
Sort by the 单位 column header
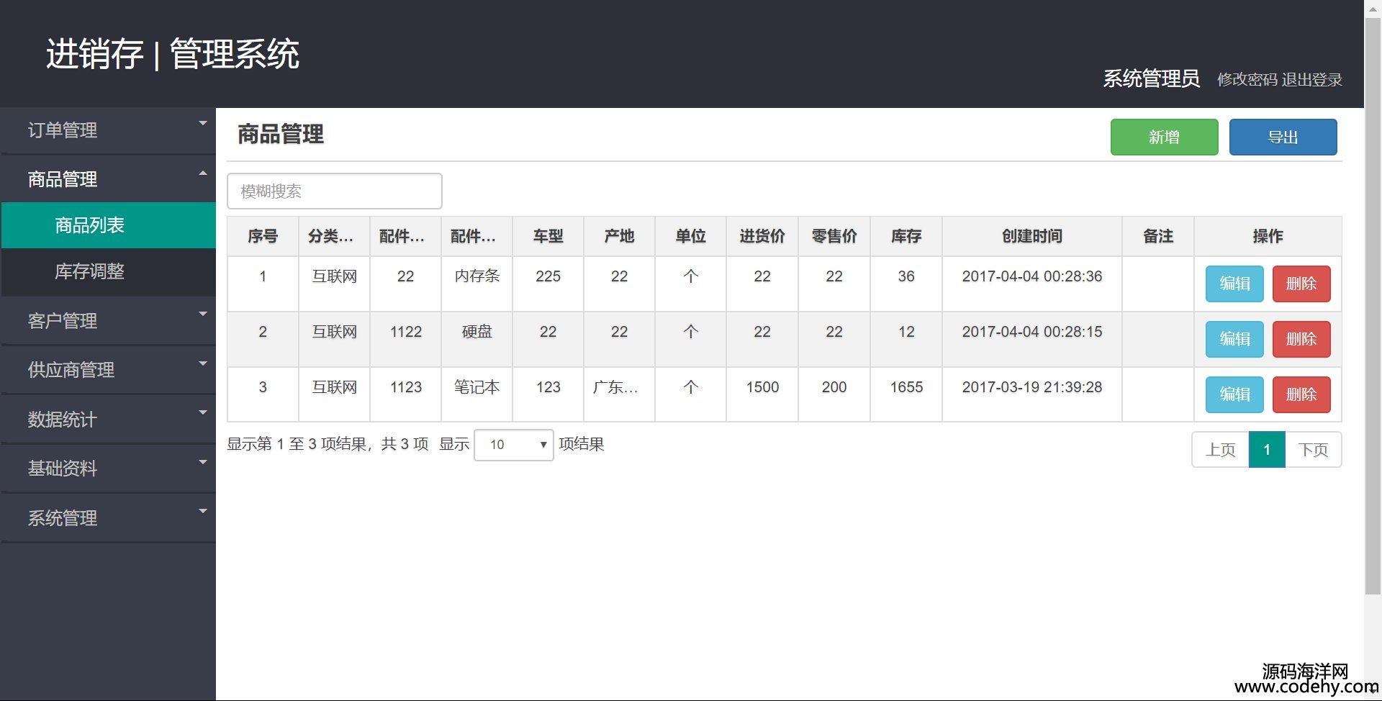pyautogui.click(x=690, y=236)
